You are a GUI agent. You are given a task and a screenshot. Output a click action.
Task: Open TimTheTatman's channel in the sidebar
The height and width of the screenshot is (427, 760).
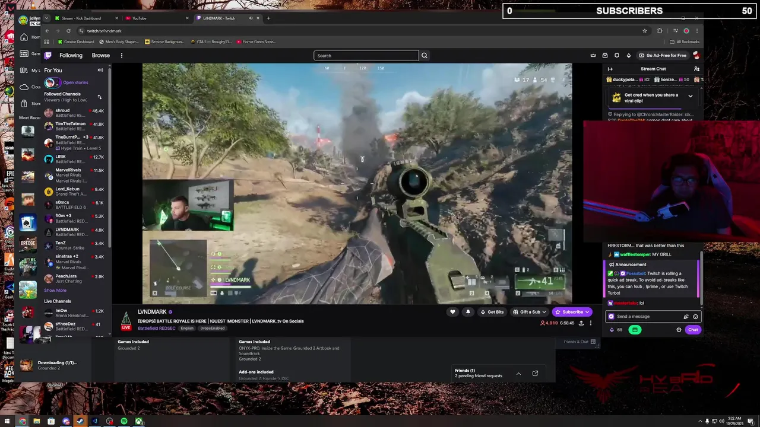click(74, 126)
